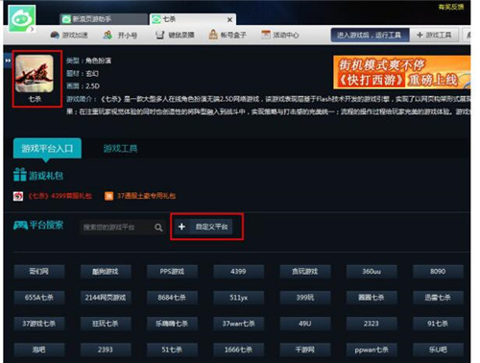Click 进入游戏后，运行工具 button
The image size is (480, 363).
[370, 35]
